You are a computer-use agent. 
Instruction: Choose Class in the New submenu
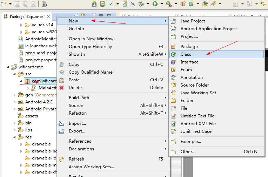tap(216, 54)
